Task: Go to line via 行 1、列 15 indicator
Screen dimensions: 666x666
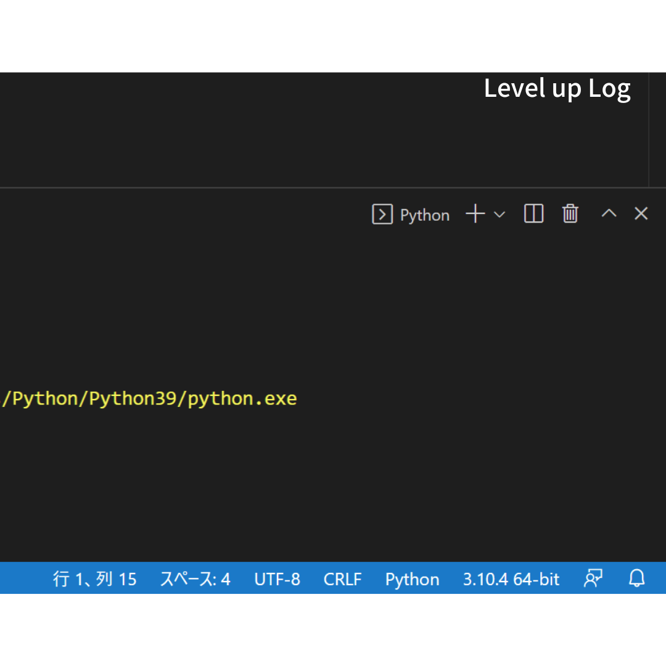Action: 95,578
